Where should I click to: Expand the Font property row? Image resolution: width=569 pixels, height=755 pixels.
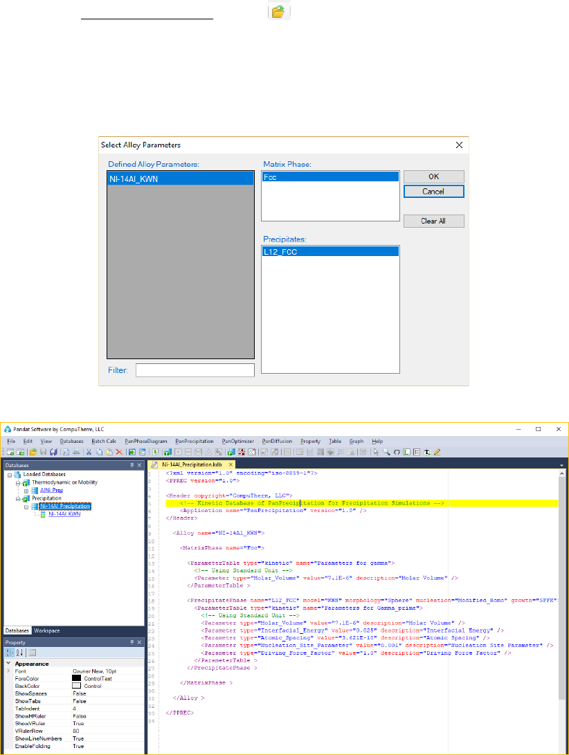click(9, 671)
